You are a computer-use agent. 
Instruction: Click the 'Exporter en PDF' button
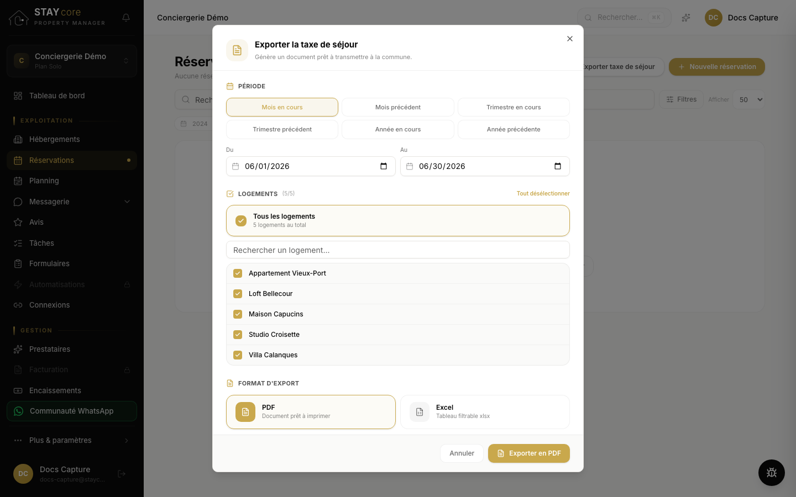tap(529, 453)
